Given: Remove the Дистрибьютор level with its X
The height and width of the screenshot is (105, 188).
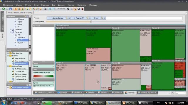Looking at the screenshot, I should point(69,18).
